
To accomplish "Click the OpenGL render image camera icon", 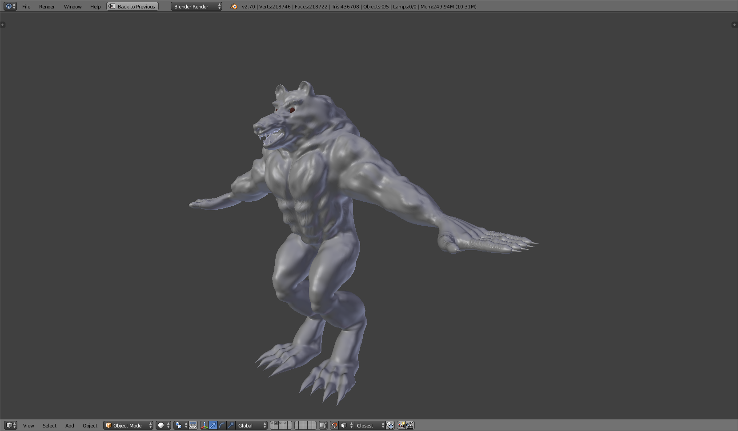I will click(x=401, y=425).
